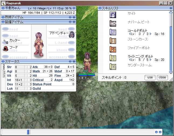Viewport: 174px width, 136px height.
Task: Click the サンダーストーム skill name
Action: 140,65
